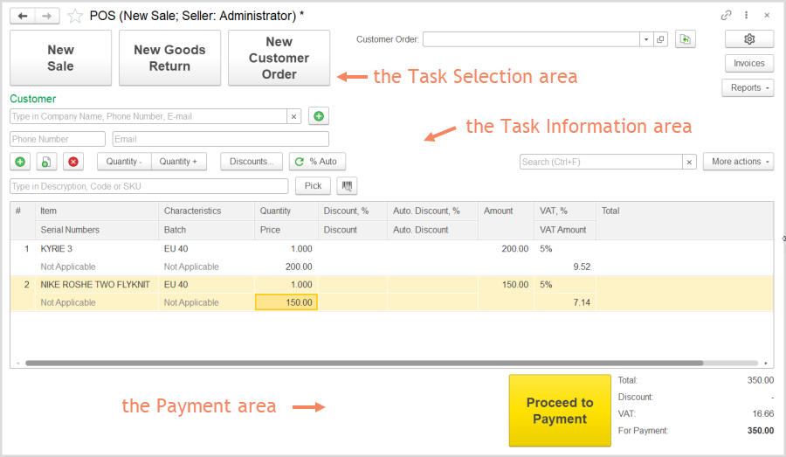Click the EU 40 characteristics of KYRIE 3
Image resolution: width=786 pixels, height=457 pixels.
[x=206, y=249]
